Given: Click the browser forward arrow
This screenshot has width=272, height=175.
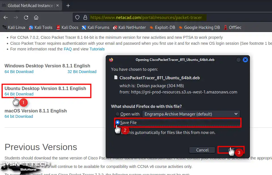Looking at the screenshot, I should coord(16,18).
